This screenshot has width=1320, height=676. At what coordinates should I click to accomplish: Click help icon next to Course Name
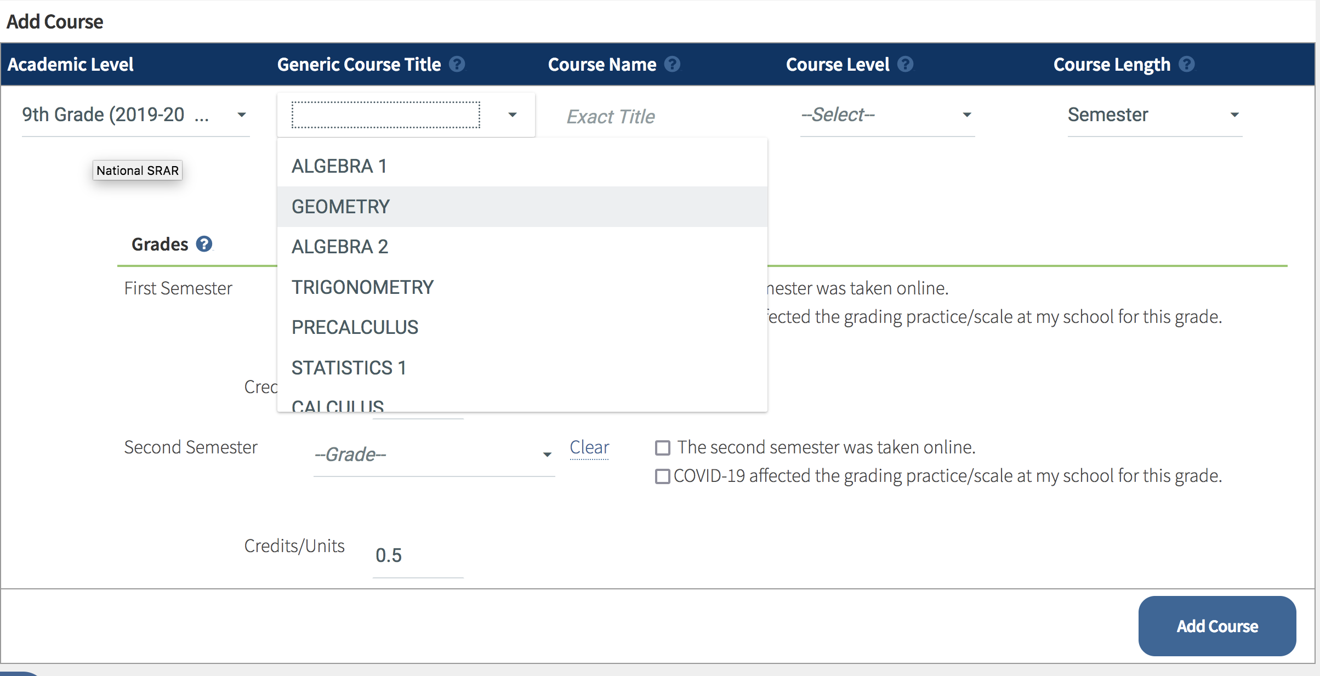(672, 65)
